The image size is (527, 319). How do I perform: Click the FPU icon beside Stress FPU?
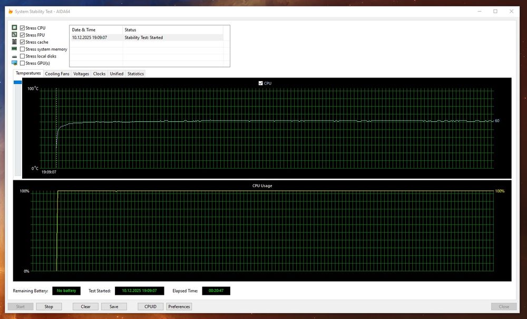tap(14, 35)
